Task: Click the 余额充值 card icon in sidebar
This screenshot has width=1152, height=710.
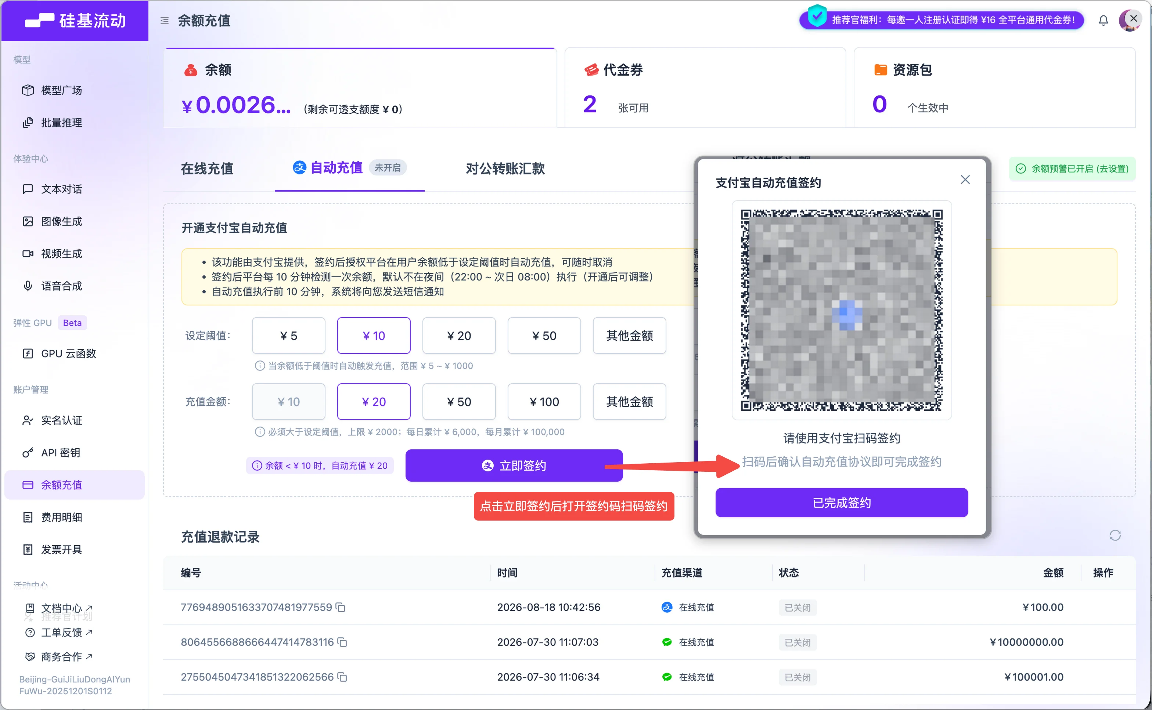Action: [28, 485]
